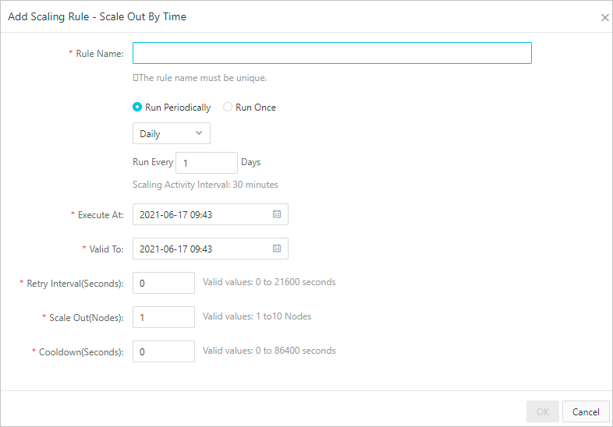The width and height of the screenshot is (613, 427).
Task: Open calendar picker in Valid To field
Action: (x=277, y=249)
